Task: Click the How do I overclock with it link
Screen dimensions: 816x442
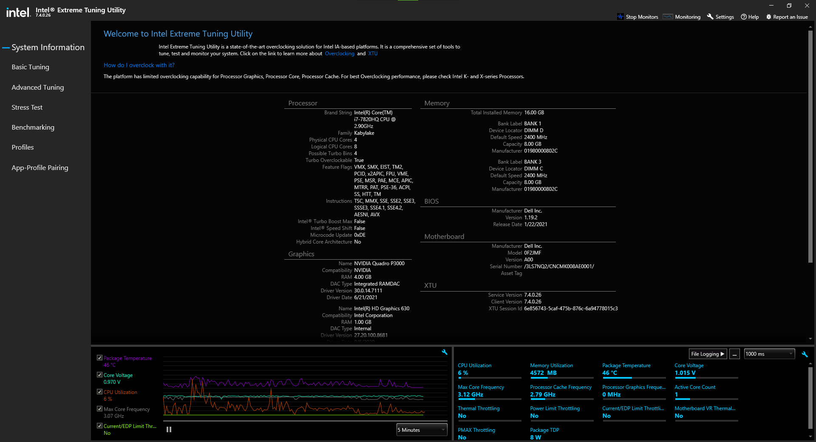Action: click(139, 65)
